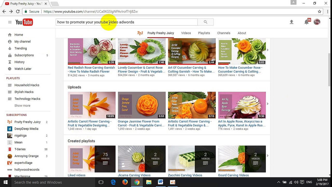Reload the page in Chrome
This screenshot has width=332, height=187.
pyautogui.click(x=18, y=11)
